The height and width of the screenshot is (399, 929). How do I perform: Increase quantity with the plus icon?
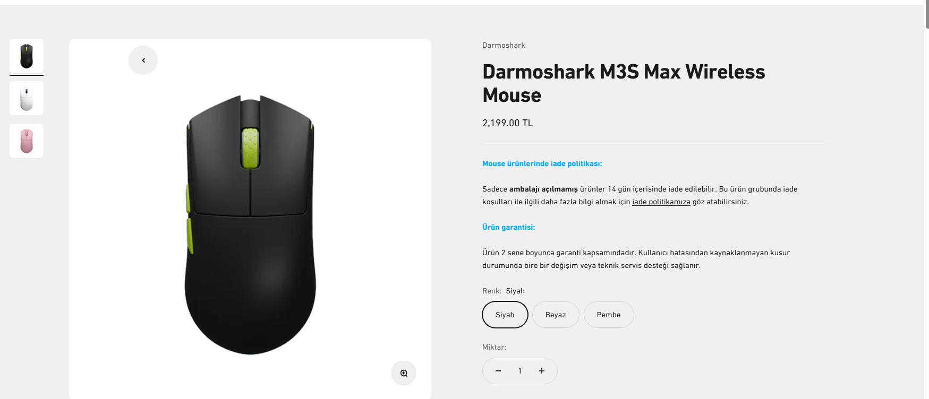click(x=542, y=371)
